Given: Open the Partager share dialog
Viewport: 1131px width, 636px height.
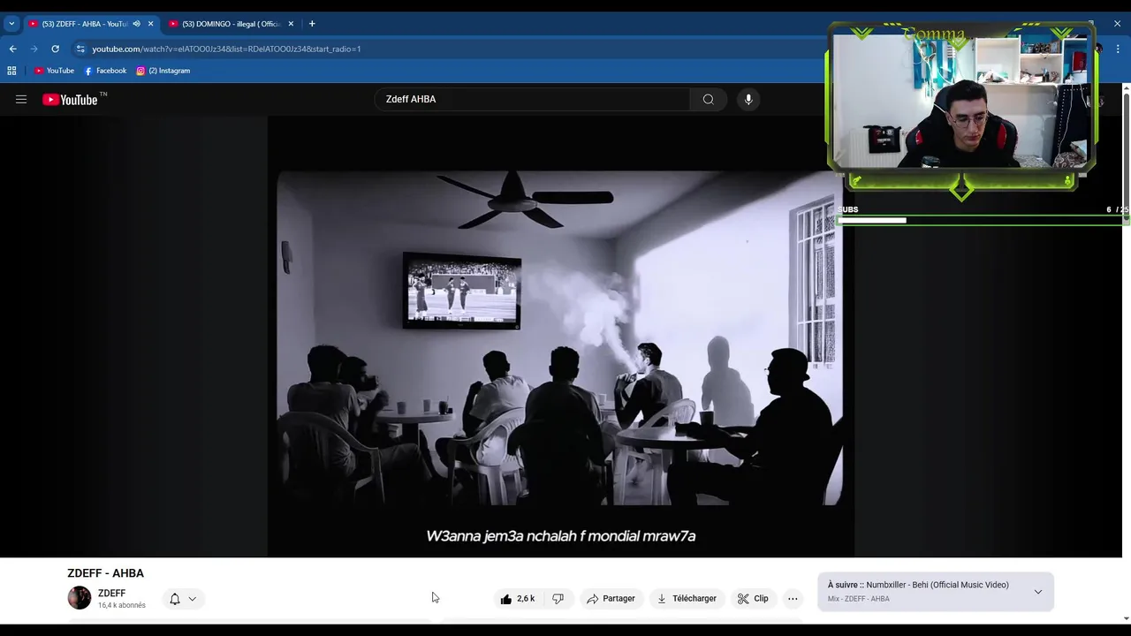Looking at the screenshot, I should click(611, 599).
